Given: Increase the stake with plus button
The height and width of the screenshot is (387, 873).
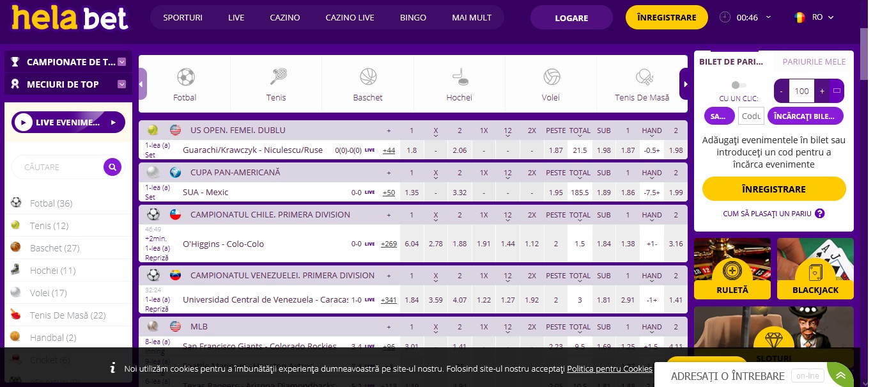Looking at the screenshot, I should (x=823, y=91).
